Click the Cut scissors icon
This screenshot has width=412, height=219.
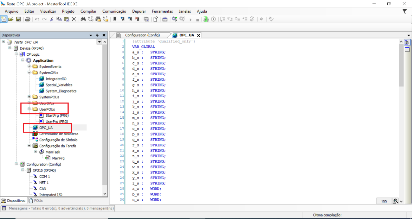(52, 19)
